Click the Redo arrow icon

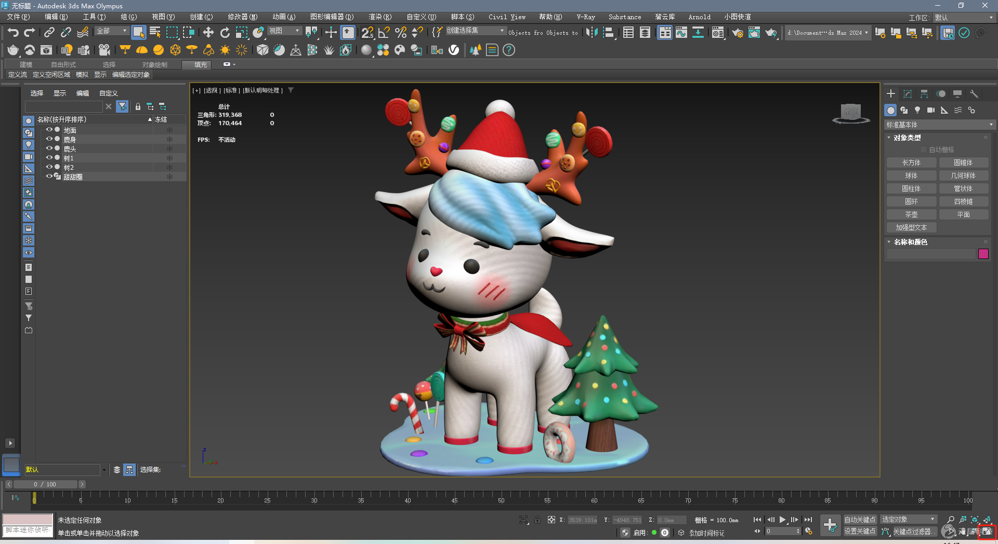coord(30,33)
